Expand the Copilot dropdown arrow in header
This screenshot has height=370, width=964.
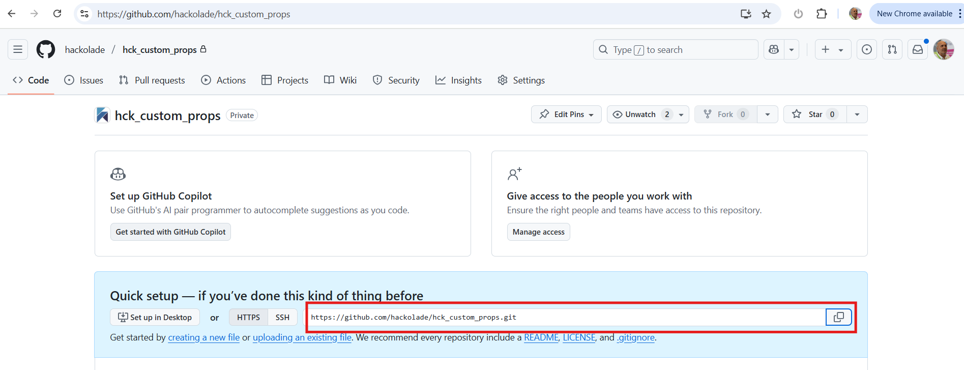(x=792, y=49)
